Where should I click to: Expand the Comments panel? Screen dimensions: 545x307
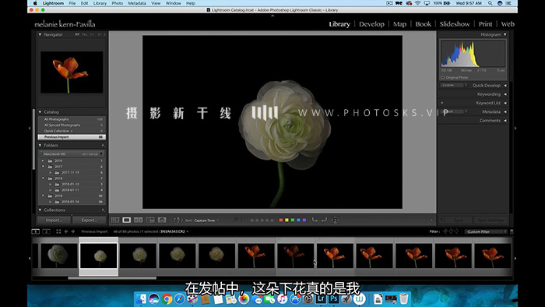(x=505, y=121)
